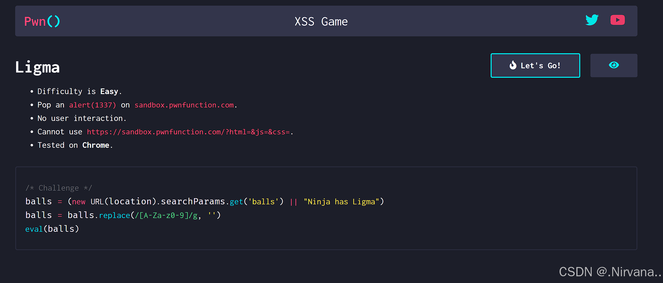Toggle the eye solution view button
The width and height of the screenshot is (663, 283).
pos(614,66)
